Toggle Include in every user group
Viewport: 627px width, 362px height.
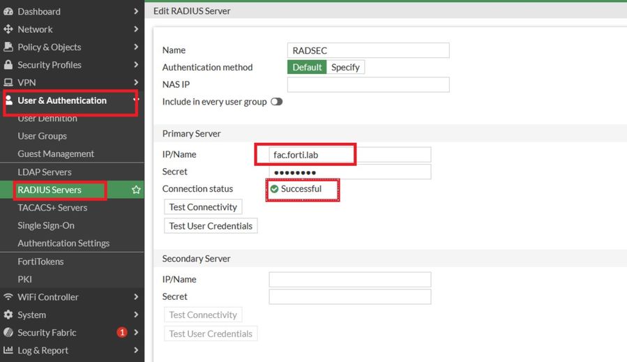[276, 102]
